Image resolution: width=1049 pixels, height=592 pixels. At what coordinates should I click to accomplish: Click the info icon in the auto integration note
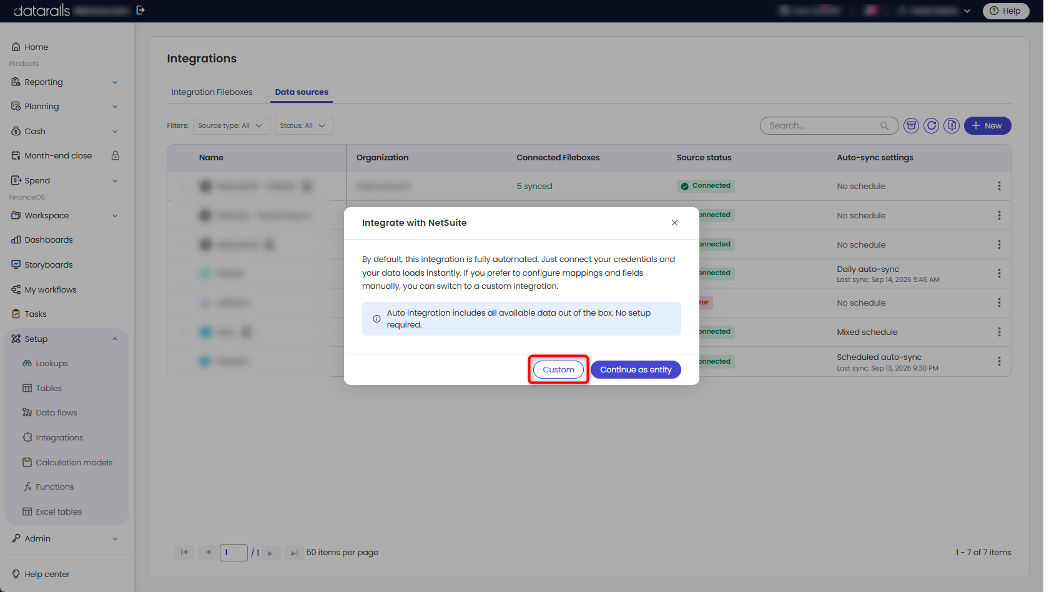(x=377, y=319)
